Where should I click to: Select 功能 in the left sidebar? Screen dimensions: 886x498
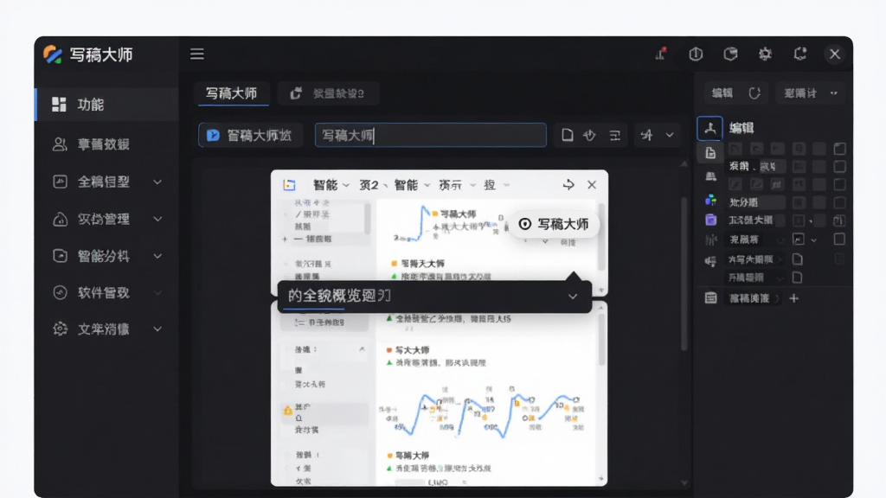pos(106,105)
